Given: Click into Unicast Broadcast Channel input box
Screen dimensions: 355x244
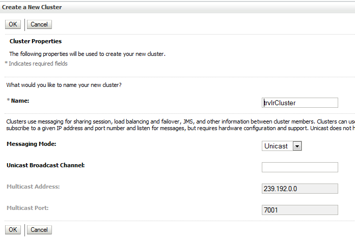Looking at the screenshot, I should click(300, 167).
